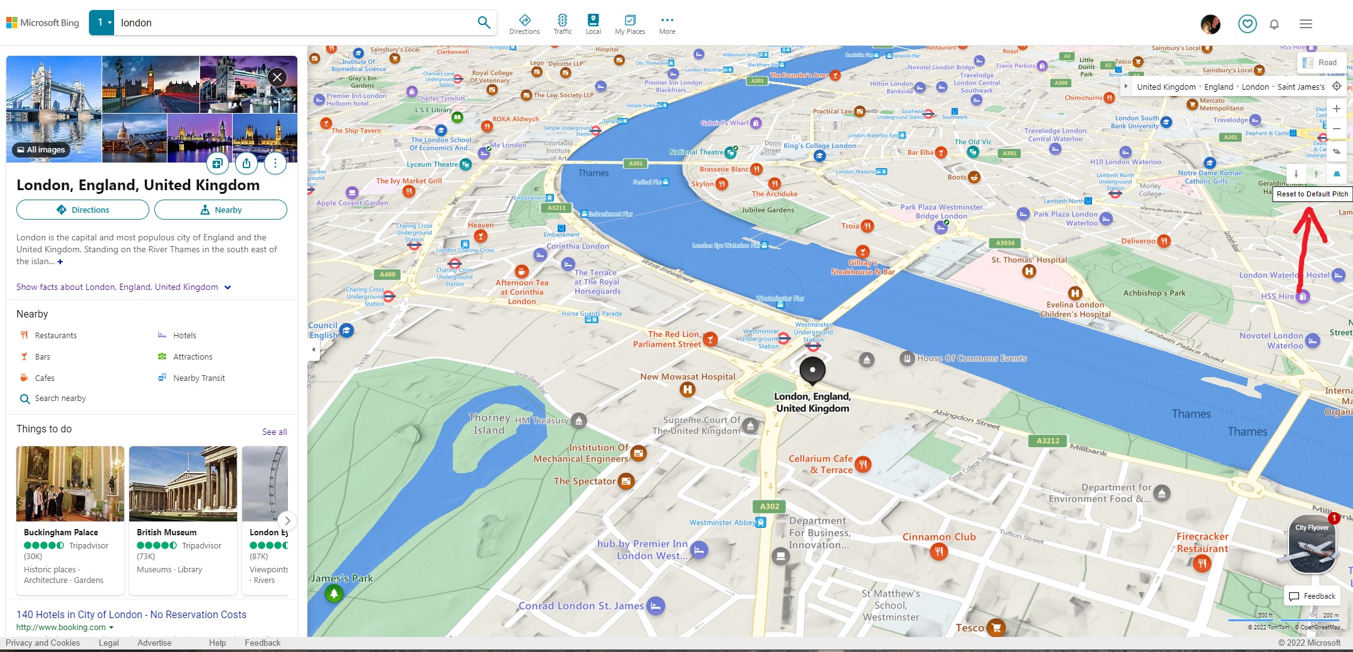Select England in the breadcrumb
This screenshot has height=652, width=1353.
[1219, 87]
